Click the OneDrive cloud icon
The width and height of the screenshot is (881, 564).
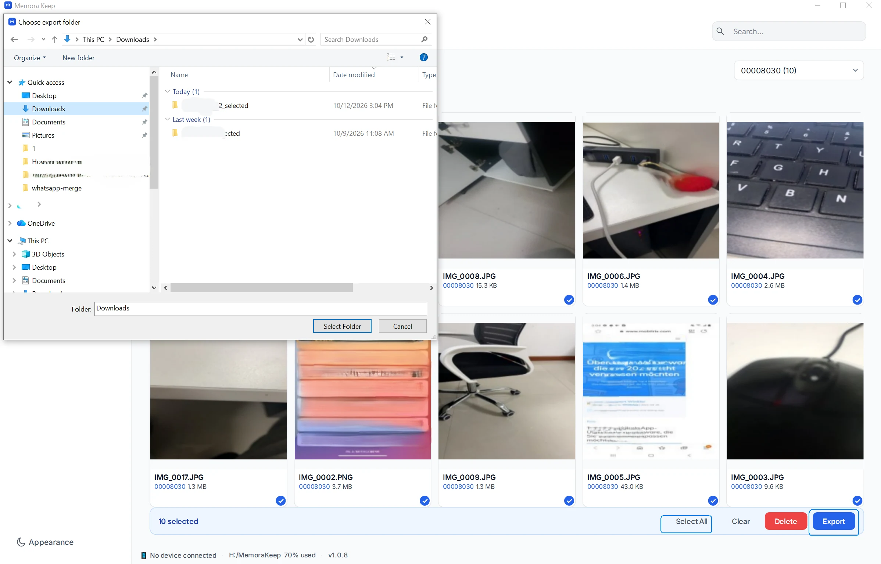pyautogui.click(x=21, y=223)
